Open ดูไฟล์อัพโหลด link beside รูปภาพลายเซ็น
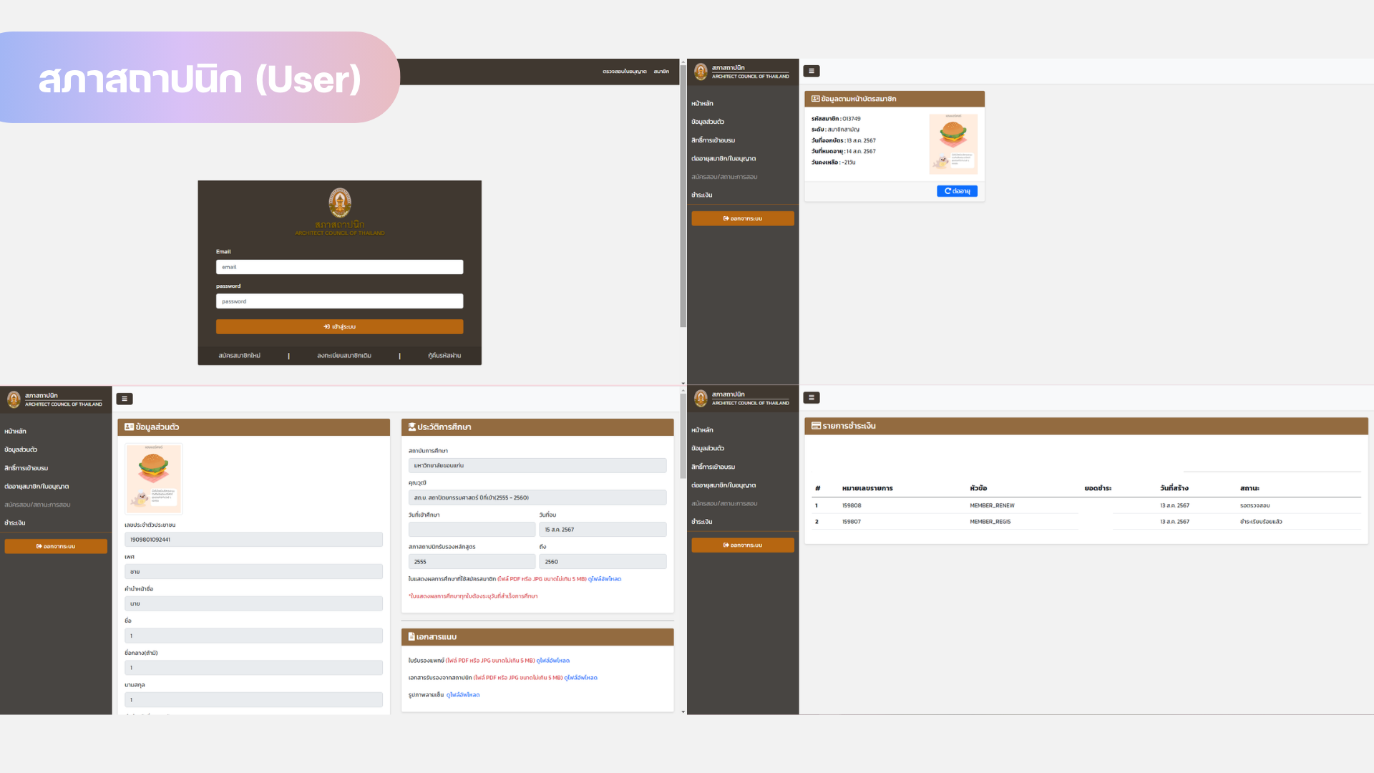 (463, 695)
